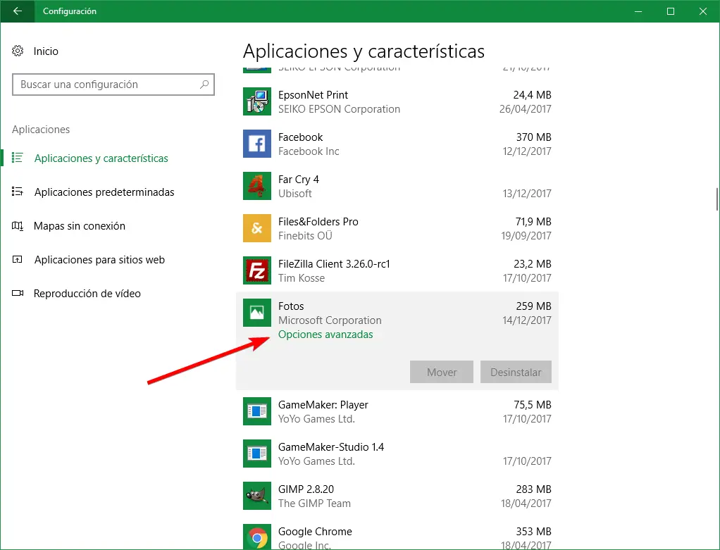Open Aplicaciones predeterminadas section
The image size is (720, 550).
pos(104,192)
